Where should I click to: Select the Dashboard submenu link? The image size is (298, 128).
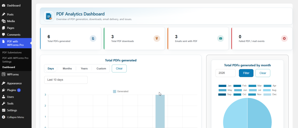[x=8, y=67]
